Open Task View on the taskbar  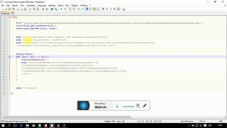point(15,126)
